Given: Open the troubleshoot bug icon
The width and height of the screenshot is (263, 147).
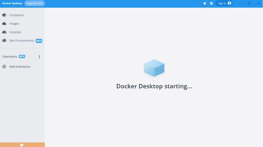Looking at the screenshot, I should coord(205,3).
